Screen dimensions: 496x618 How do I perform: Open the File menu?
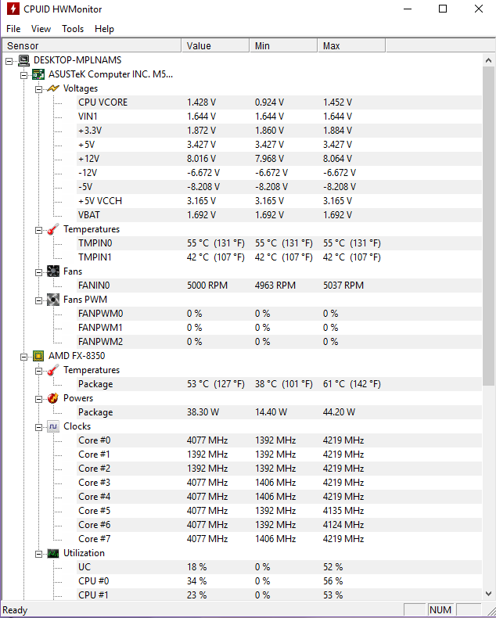(x=13, y=29)
